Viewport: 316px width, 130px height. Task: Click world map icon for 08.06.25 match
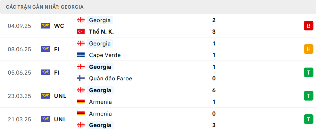coord(46,49)
